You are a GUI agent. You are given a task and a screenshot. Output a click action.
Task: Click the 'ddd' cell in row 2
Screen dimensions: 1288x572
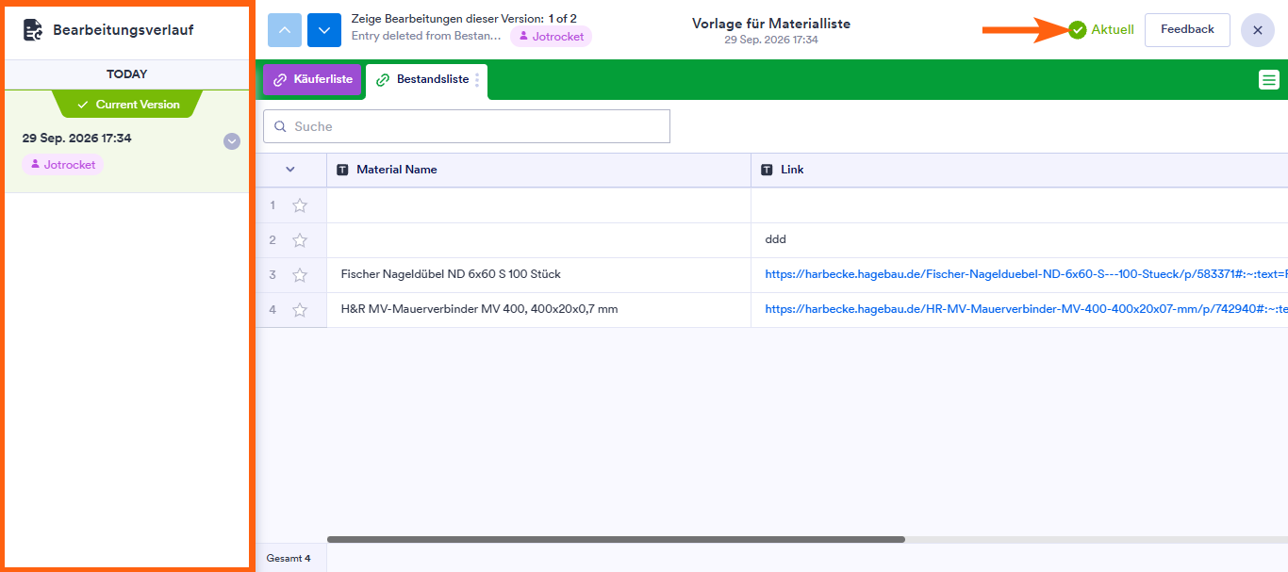(x=1019, y=240)
